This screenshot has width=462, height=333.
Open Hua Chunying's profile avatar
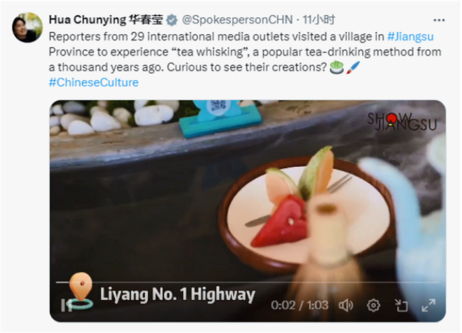pyautogui.click(x=27, y=28)
